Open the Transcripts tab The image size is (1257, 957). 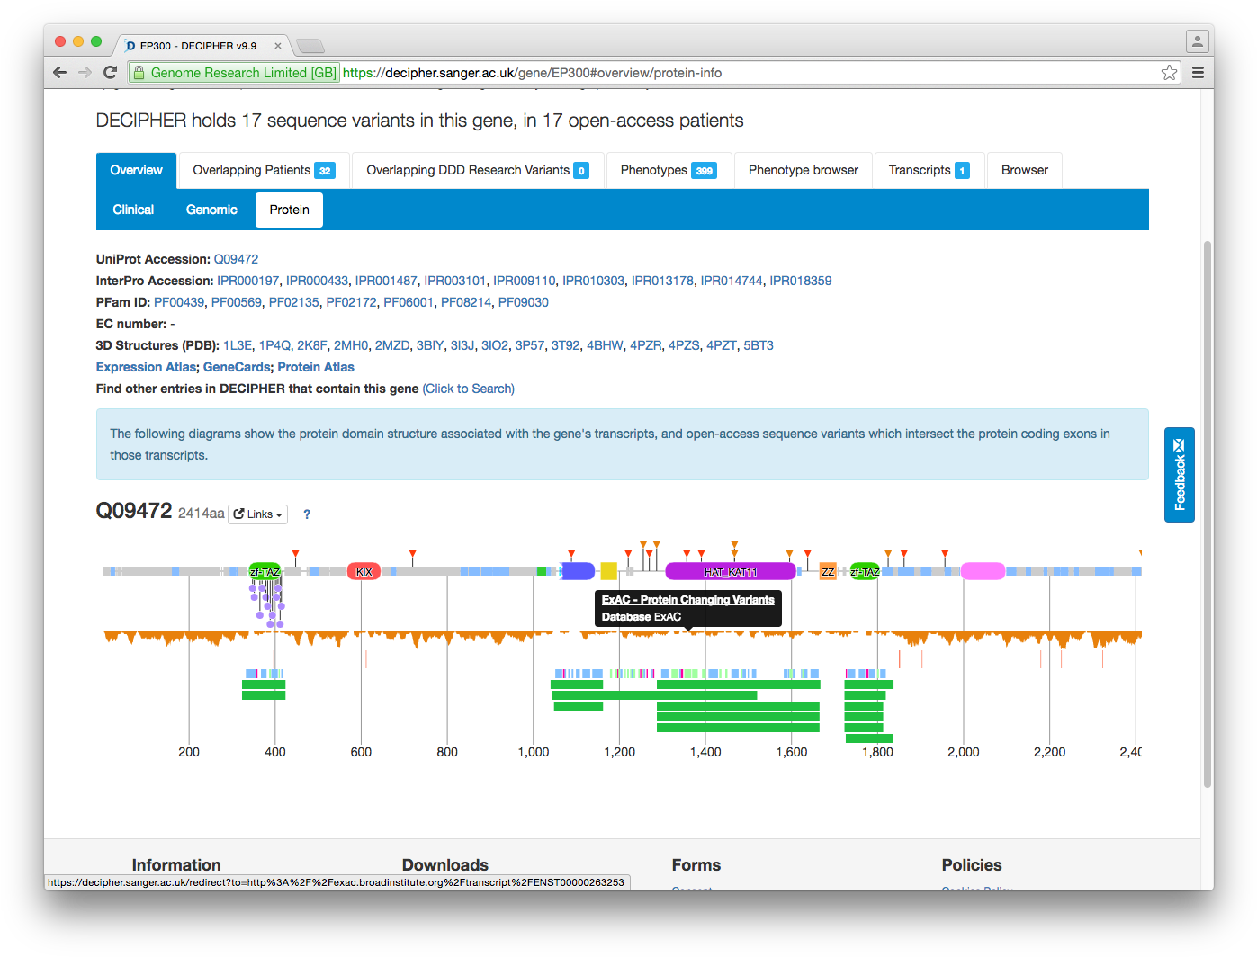(928, 170)
